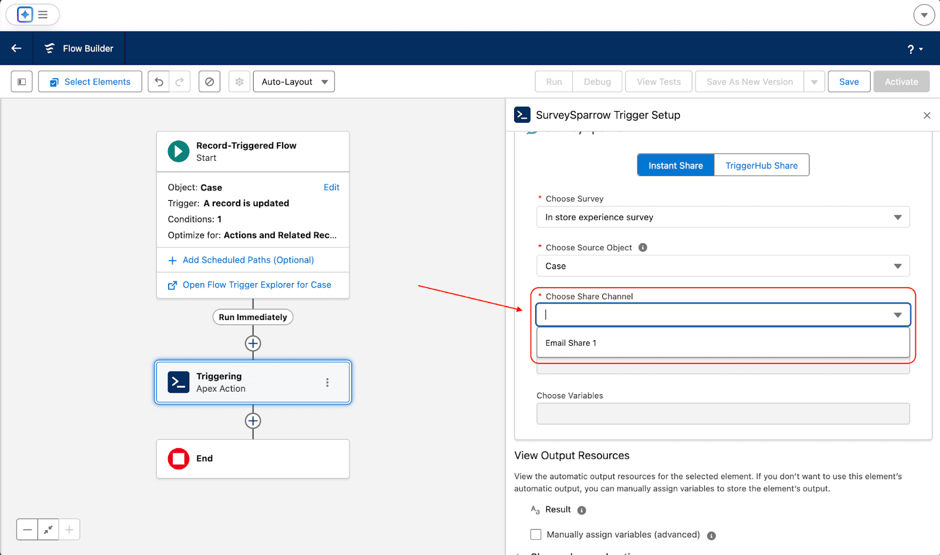
Task: Switch to the TriggerHub Share tab
Action: [761, 166]
